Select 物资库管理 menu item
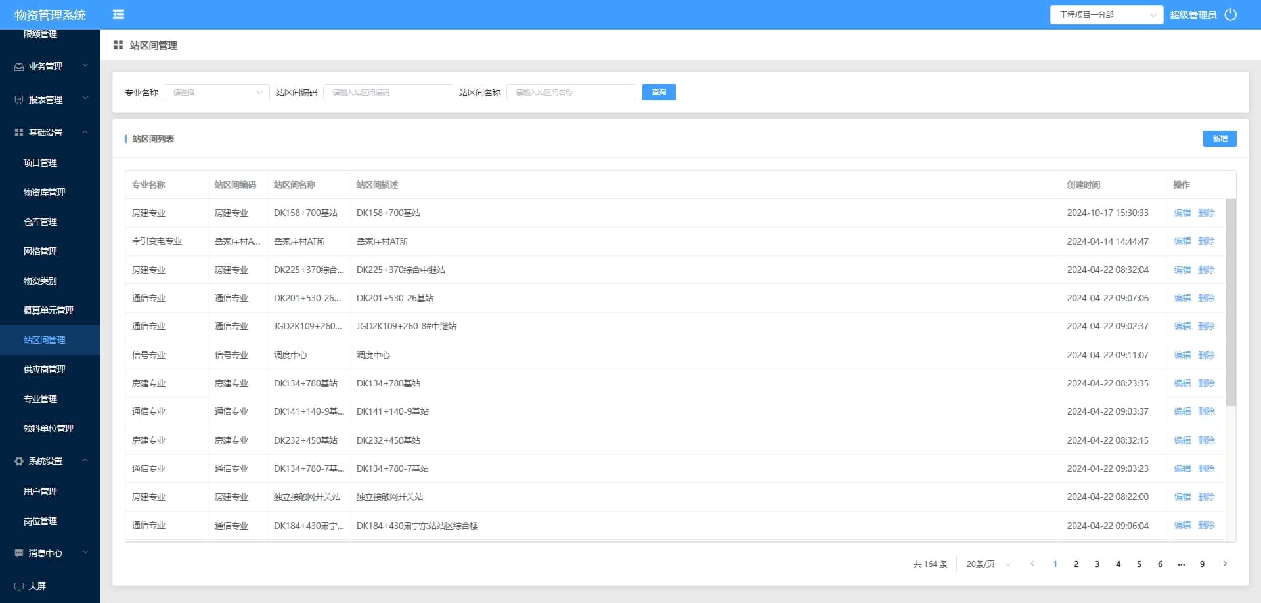Viewport: 1261px width, 603px height. (45, 192)
